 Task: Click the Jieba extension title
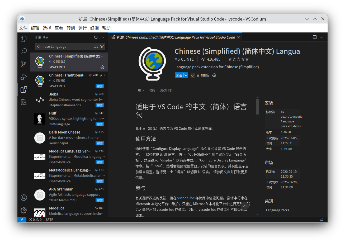point(54,94)
